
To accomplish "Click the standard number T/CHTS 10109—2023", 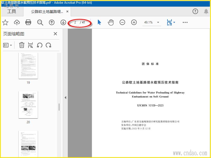I will pyautogui.click(x=150, y=106).
